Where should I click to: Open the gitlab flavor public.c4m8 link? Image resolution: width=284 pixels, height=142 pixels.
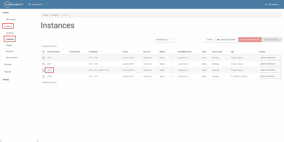click(128, 76)
